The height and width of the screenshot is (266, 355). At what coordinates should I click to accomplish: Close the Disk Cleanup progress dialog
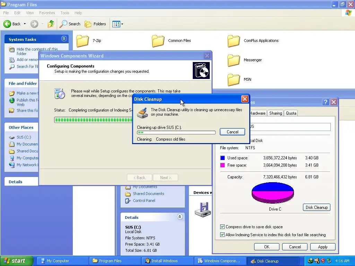[x=245, y=99]
